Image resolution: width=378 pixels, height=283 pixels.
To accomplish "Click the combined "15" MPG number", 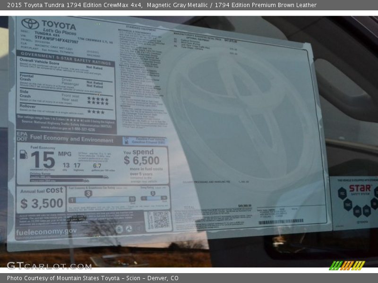I will pyautogui.click(x=43, y=159).
